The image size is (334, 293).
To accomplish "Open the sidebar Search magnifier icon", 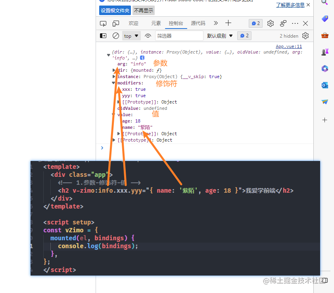I will pos(324,2).
